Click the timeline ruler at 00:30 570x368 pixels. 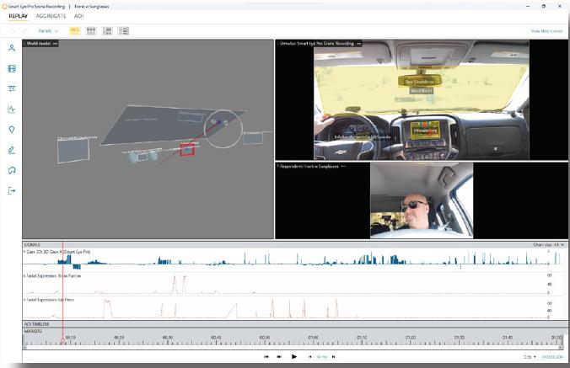pyautogui.click(x=167, y=339)
